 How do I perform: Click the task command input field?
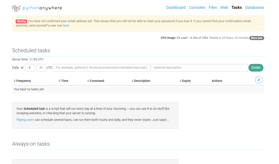(101, 68)
